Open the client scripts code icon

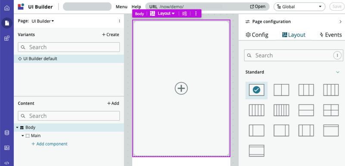tap(7, 163)
